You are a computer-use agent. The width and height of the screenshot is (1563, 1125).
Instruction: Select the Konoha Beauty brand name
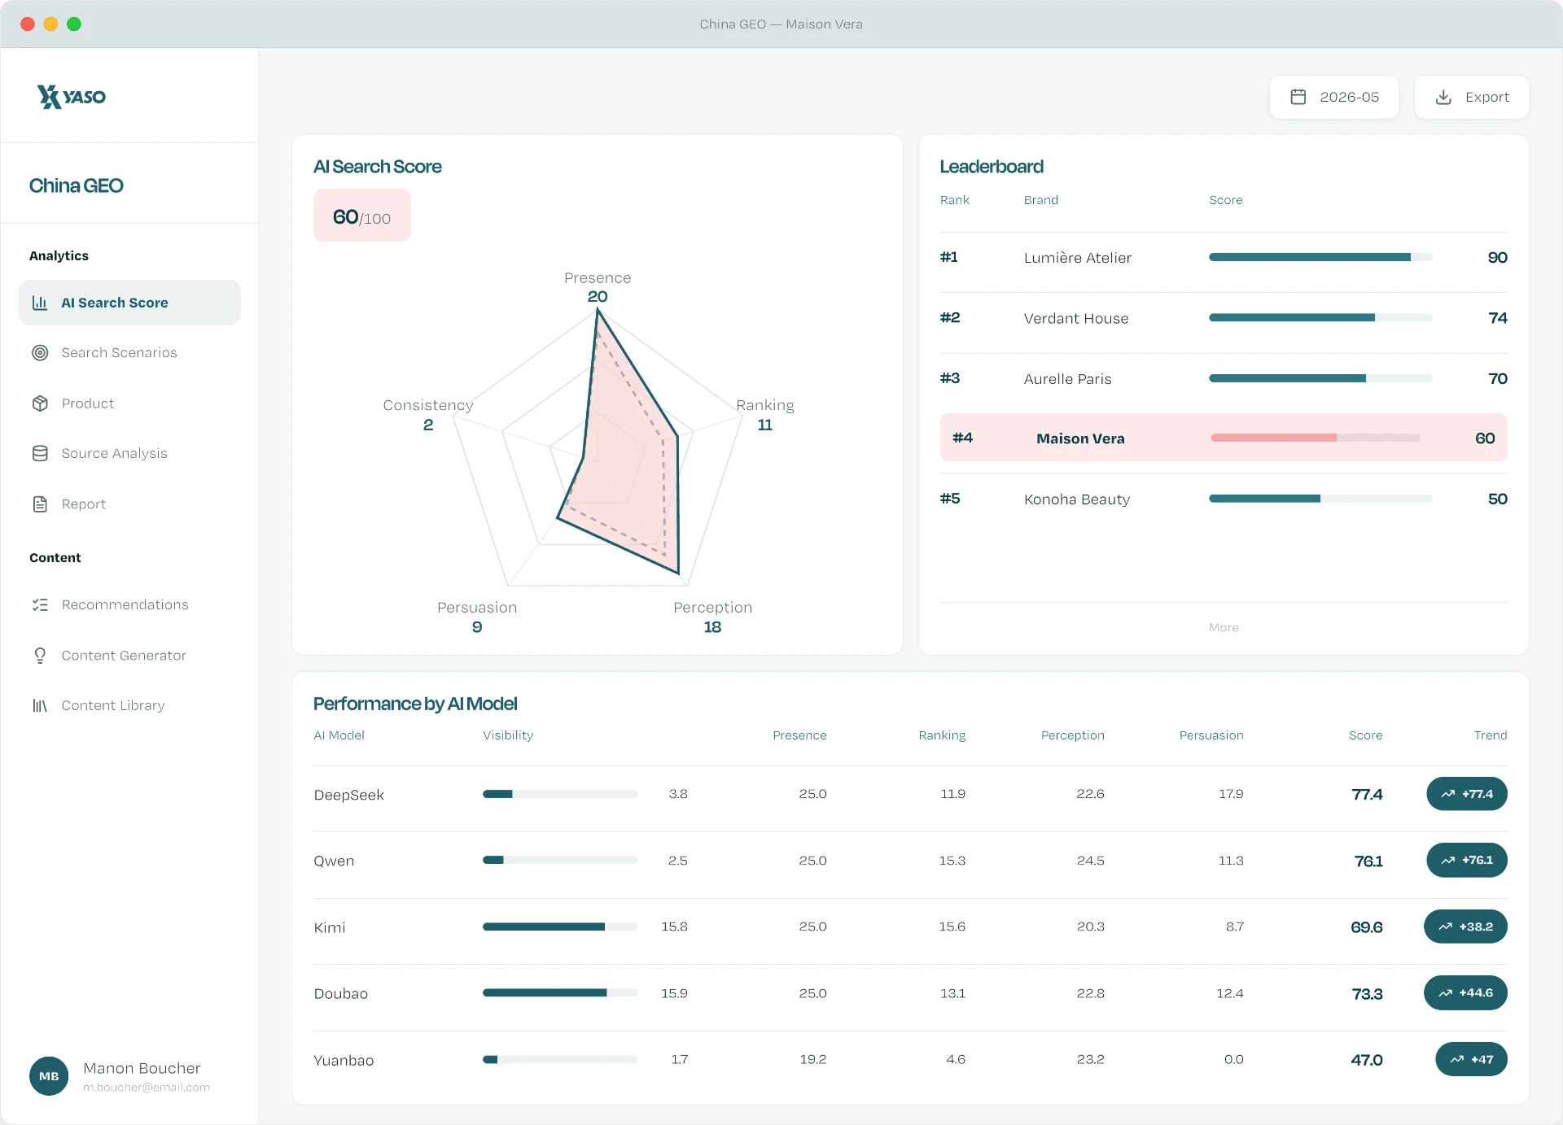coord(1077,499)
